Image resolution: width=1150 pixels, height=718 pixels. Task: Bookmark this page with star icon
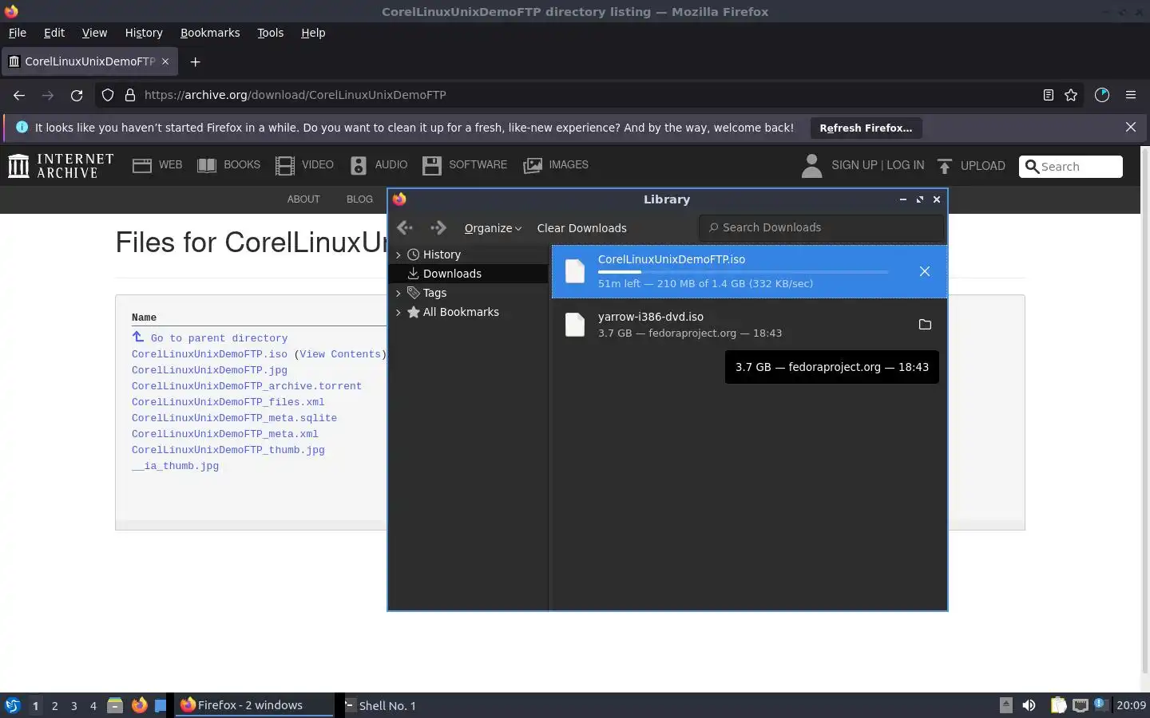1071,95
